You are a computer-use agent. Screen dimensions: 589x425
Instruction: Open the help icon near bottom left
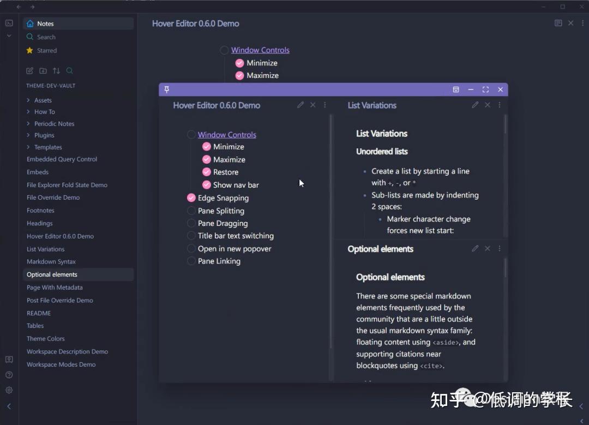(x=9, y=375)
